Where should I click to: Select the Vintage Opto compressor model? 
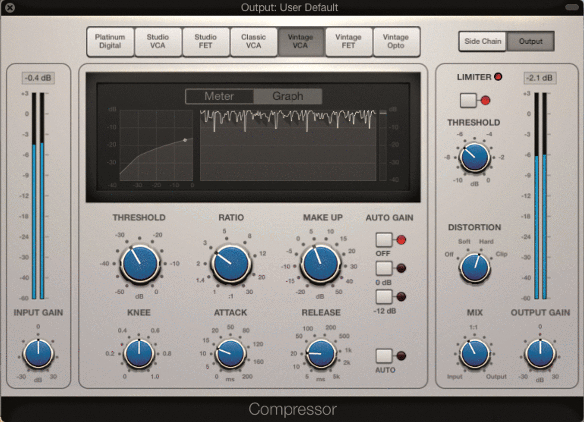tap(396, 42)
